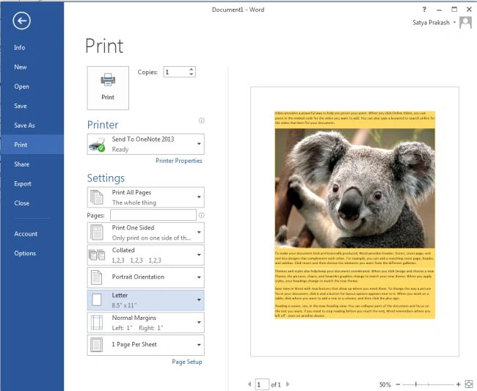Image resolution: width=477 pixels, height=391 pixels.
Task: Click the 1 Page Per Sheet icon
Action: click(x=96, y=345)
